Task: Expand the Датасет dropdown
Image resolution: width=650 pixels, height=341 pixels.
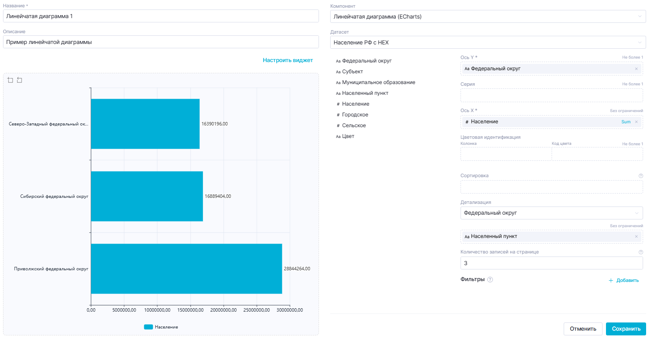Action: point(488,42)
